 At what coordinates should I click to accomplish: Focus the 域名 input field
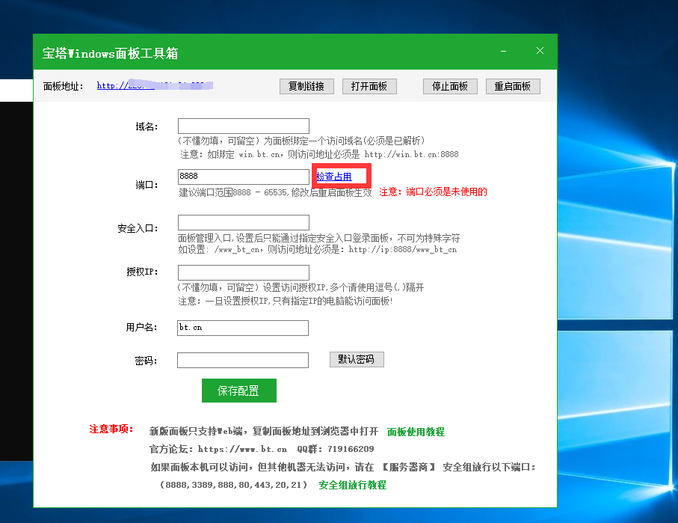click(244, 126)
